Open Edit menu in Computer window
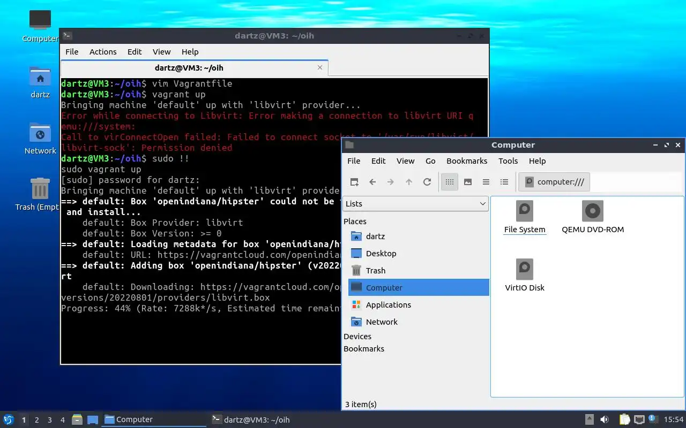Screen dimensions: 686x428 pyautogui.click(x=378, y=161)
